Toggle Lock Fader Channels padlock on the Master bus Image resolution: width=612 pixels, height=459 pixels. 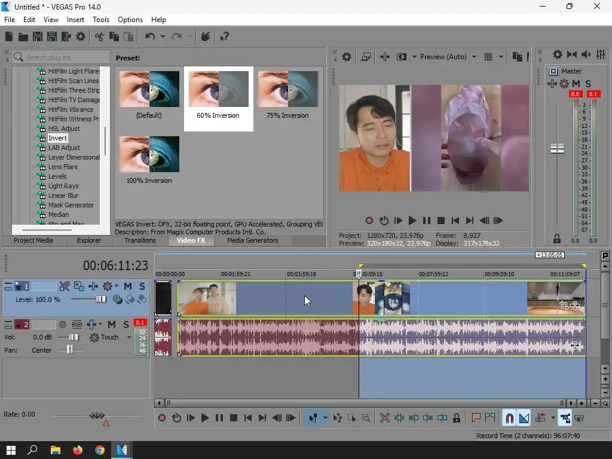tap(557, 238)
